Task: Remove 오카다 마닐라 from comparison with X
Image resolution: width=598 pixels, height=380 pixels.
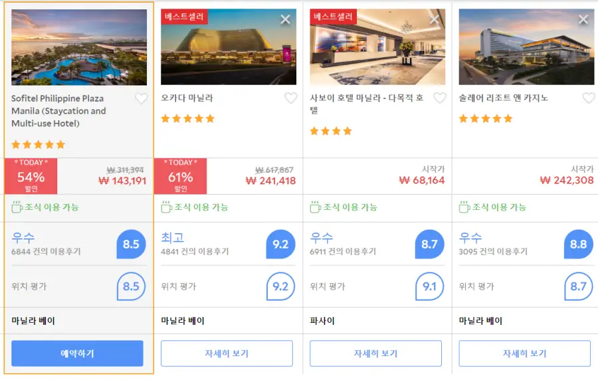Action: [285, 19]
